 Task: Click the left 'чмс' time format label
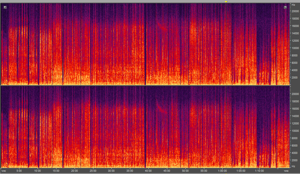point(3,171)
